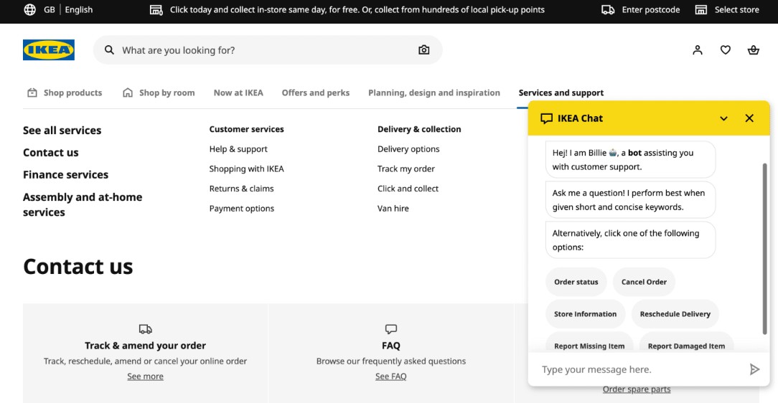Click the IKEA Chat speech bubble icon
778x403 pixels.
tap(546, 118)
